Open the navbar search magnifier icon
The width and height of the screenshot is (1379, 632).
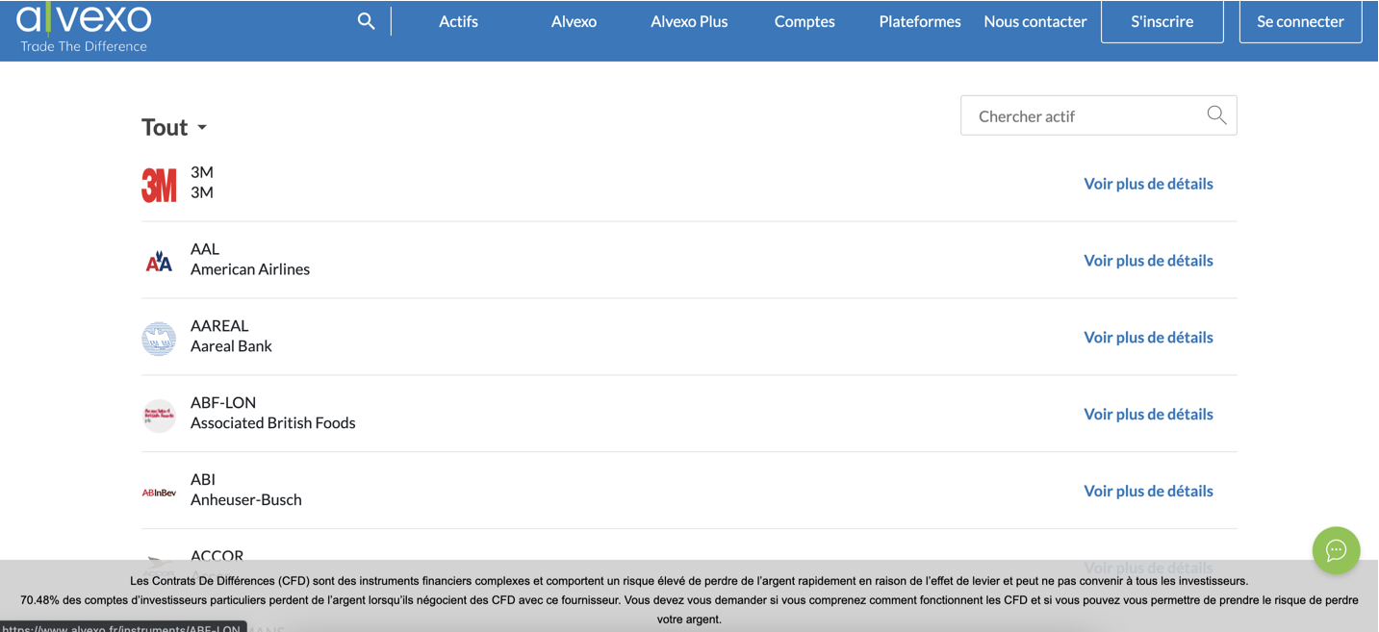(366, 20)
